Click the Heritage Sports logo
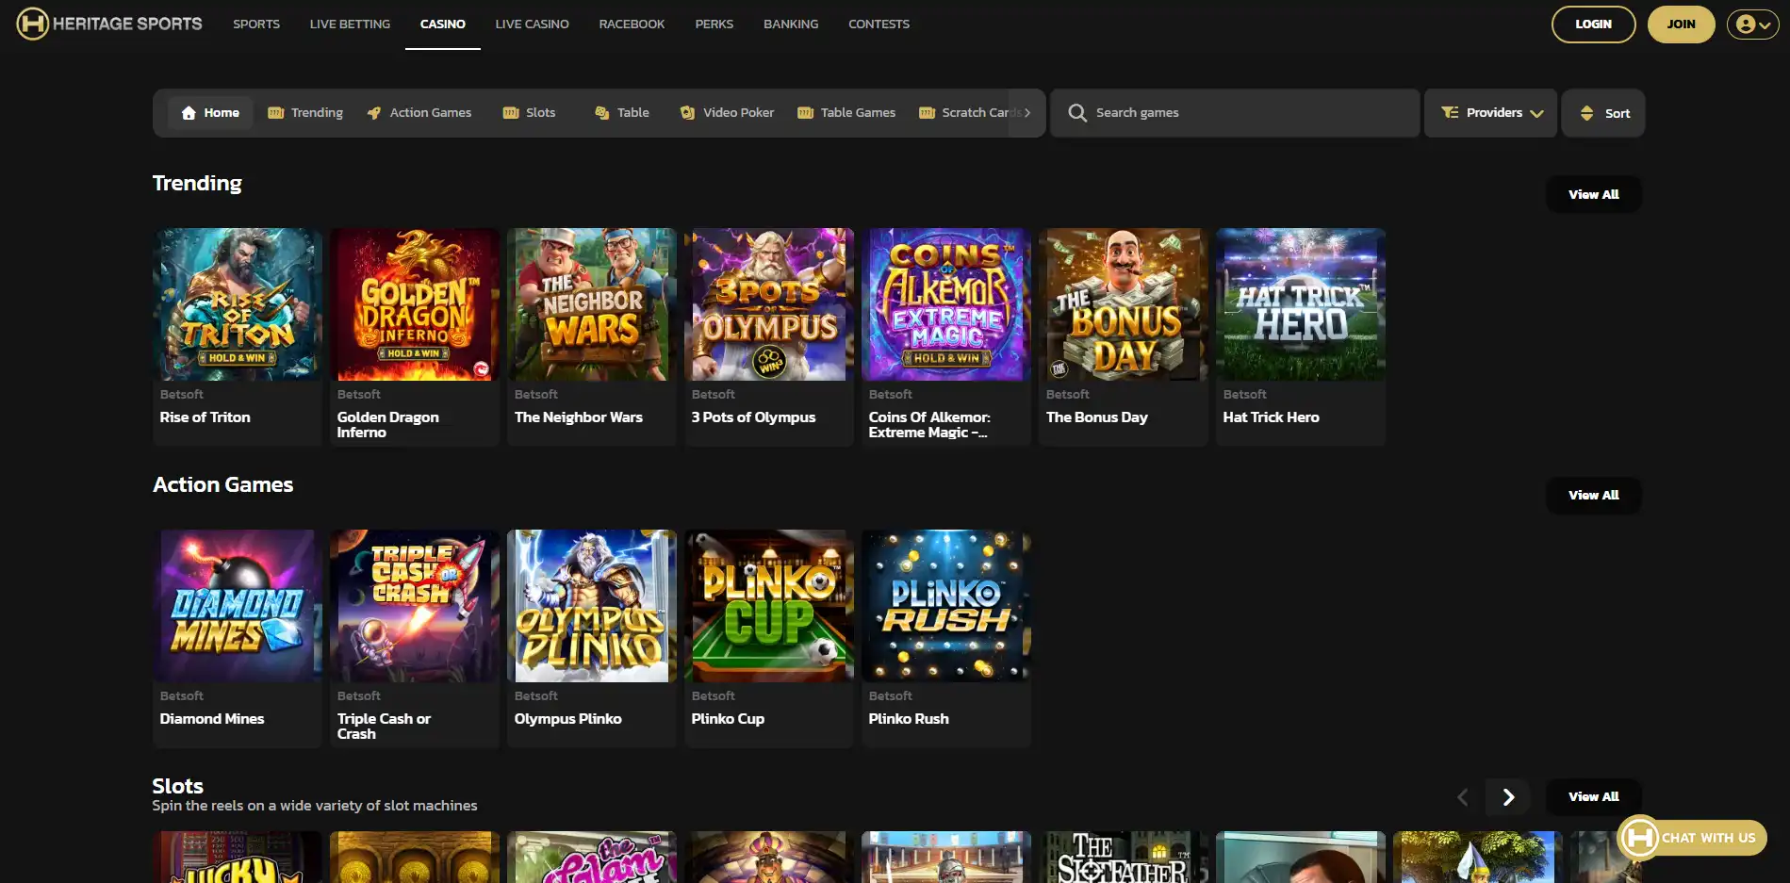This screenshot has height=883, width=1790. coord(109,24)
